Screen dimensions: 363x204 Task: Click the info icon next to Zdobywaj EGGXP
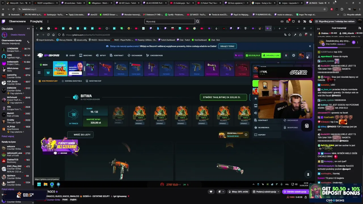coord(246,135)
